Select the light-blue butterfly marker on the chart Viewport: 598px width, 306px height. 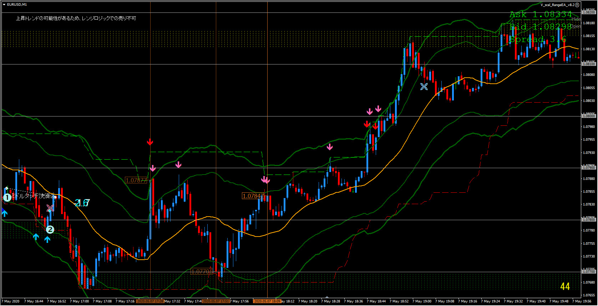pyautogui.click(x=424, y=87)
